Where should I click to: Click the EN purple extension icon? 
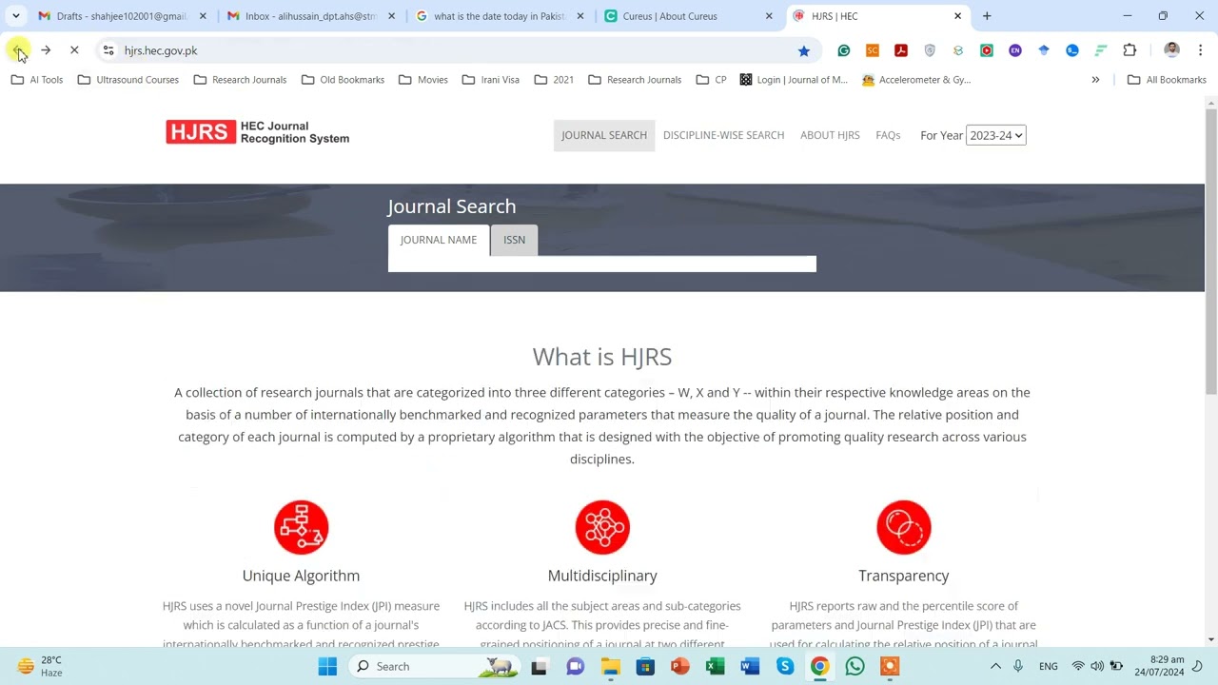1015,50
